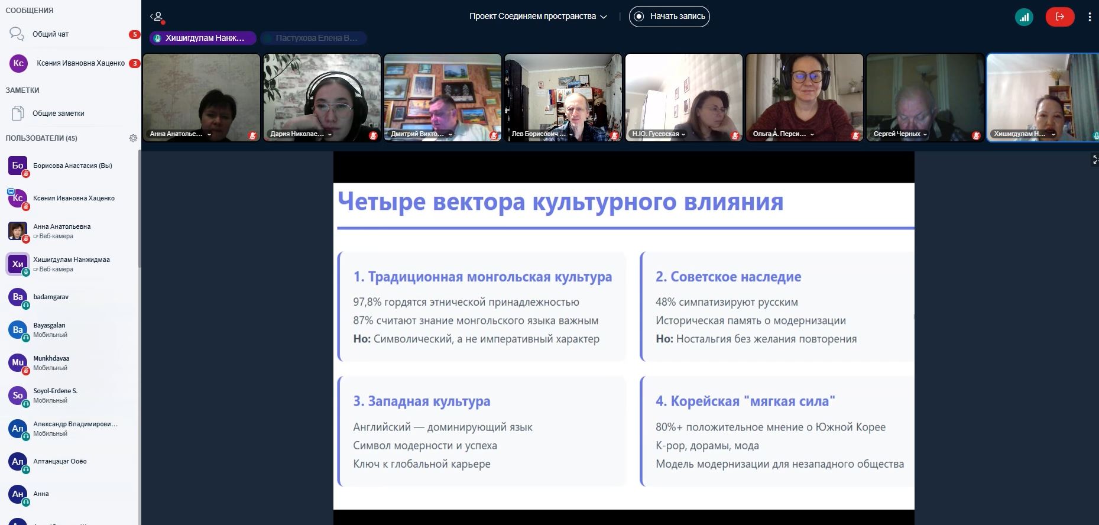Click the faded Пастухова Елена talking indicator

tap(313, 38)
